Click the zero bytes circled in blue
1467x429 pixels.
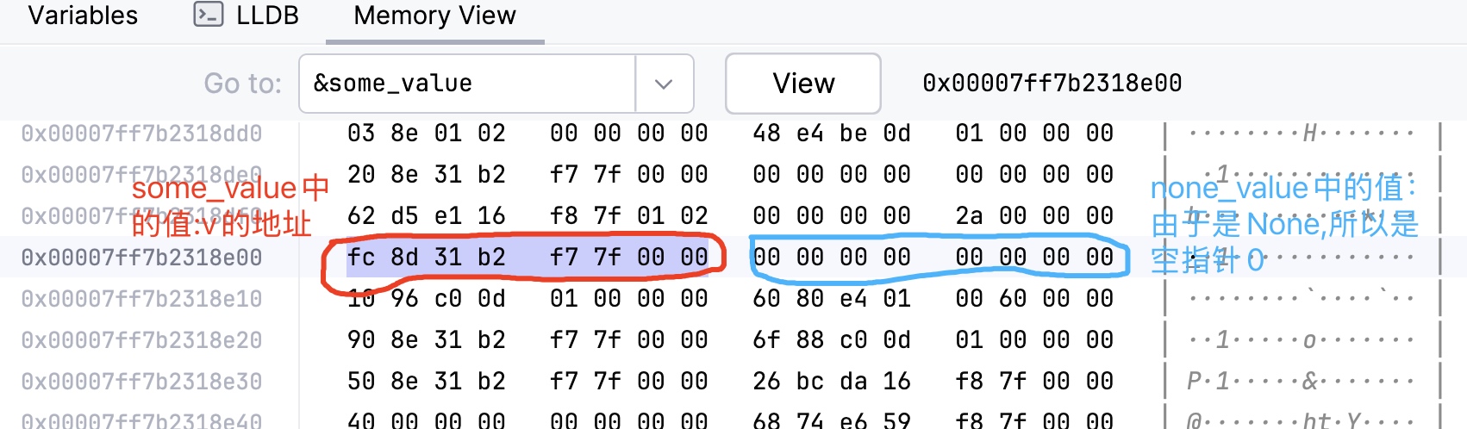pos(933,258)
